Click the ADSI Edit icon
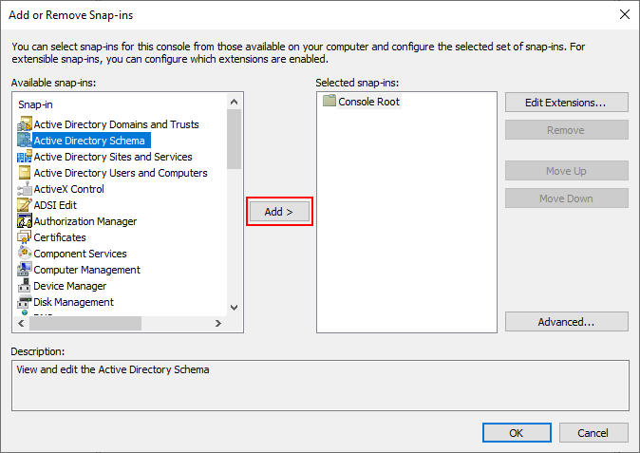This screenshot has width=640, height=453. (x=25, y=205)
